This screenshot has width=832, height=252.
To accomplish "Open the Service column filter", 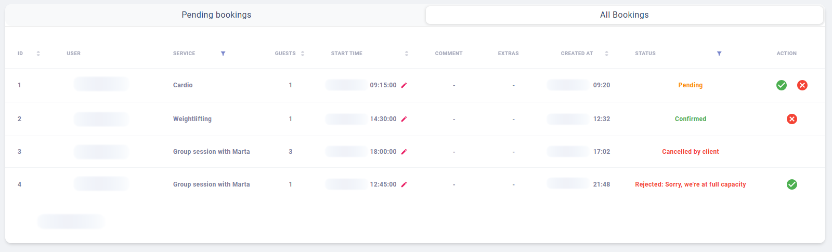I will point(223,54).
